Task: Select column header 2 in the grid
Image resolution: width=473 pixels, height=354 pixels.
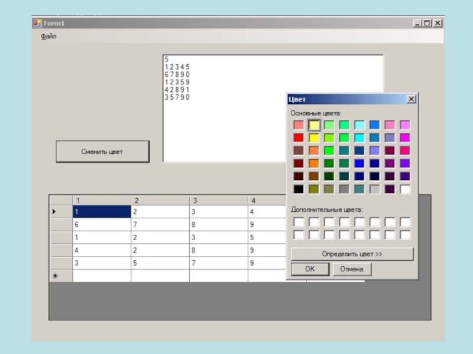Action: point(160,201)
